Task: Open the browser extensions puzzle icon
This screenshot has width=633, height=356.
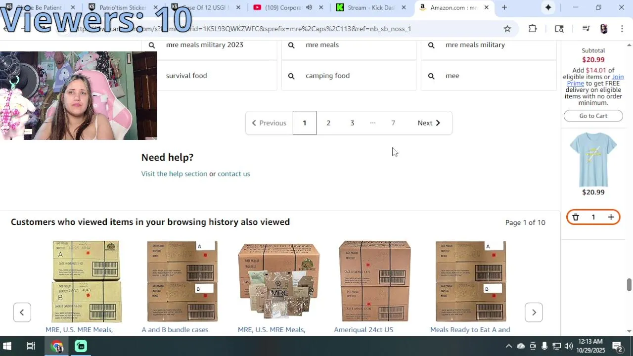Action: pyautogui.click(x=533, y=29)
